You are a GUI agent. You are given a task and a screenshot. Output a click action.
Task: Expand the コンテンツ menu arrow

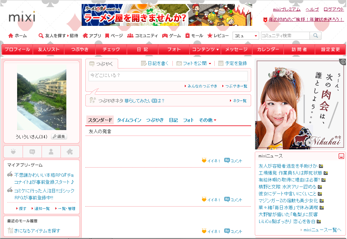click(218, 50)
